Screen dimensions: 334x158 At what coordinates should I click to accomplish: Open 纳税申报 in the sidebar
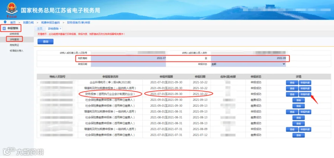click(x=14, y=34)
